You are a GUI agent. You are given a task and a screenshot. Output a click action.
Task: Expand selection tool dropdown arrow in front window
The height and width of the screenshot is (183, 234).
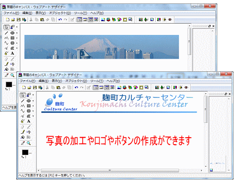[33, 95]
